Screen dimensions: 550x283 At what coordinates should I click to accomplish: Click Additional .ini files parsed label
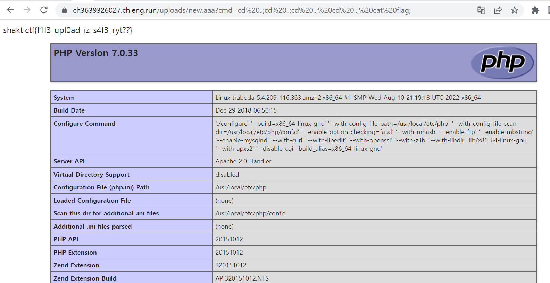tap(92, 227)
